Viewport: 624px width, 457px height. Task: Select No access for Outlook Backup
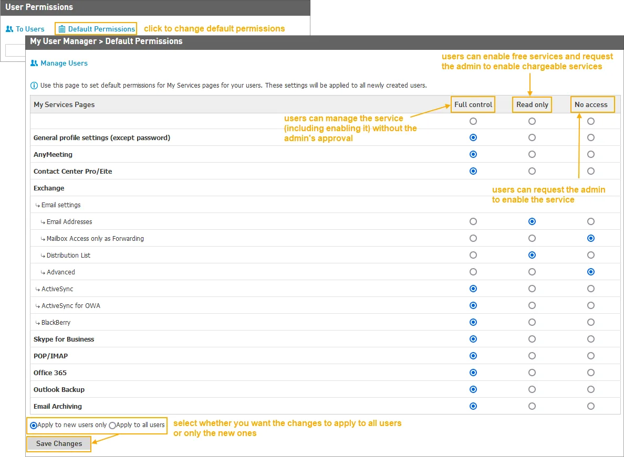[590, 389]
